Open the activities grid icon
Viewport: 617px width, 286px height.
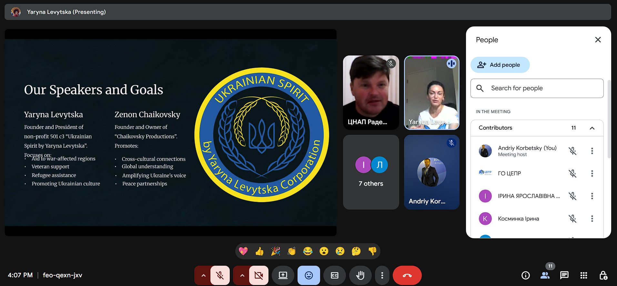tap(583, 275)
